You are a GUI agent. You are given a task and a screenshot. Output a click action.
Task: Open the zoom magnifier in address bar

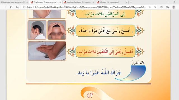[x=150, y=7]
